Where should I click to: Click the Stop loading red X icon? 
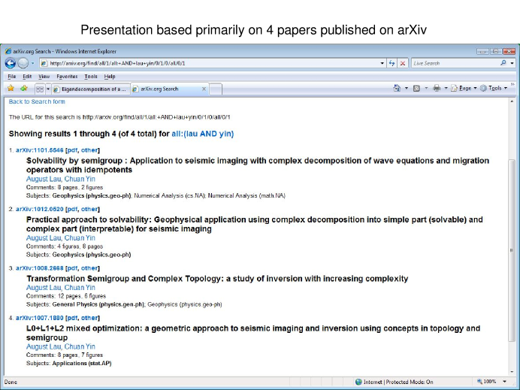coord(403,63)
